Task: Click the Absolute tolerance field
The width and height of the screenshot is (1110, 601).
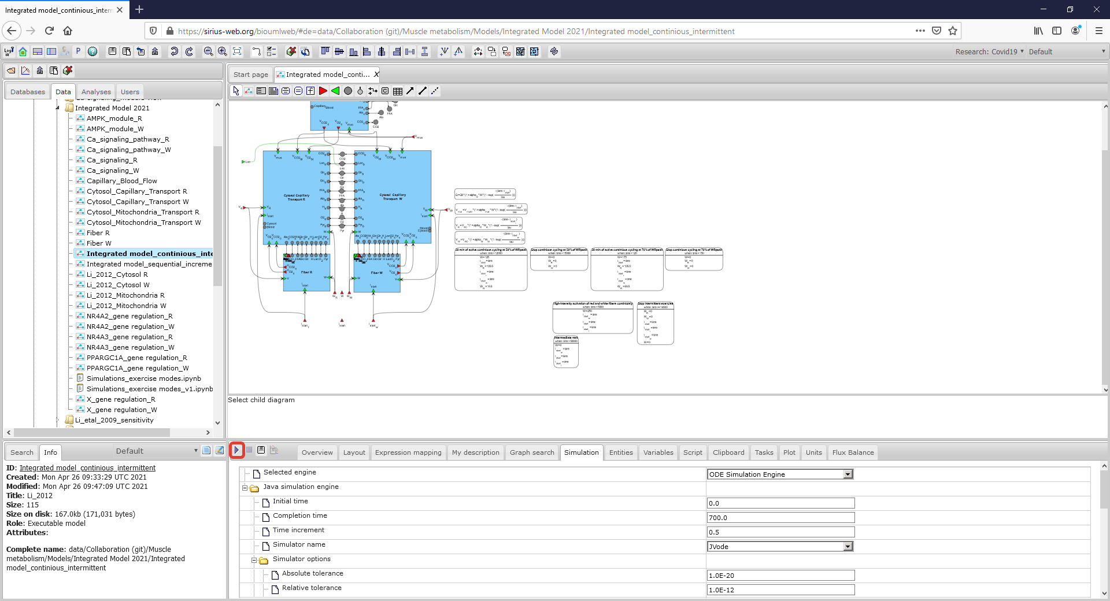Action: [x=780, y=576]
